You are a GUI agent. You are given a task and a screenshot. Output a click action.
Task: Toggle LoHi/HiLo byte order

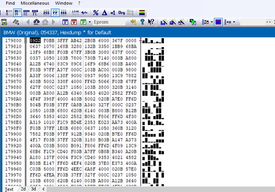tap(75, 12)
